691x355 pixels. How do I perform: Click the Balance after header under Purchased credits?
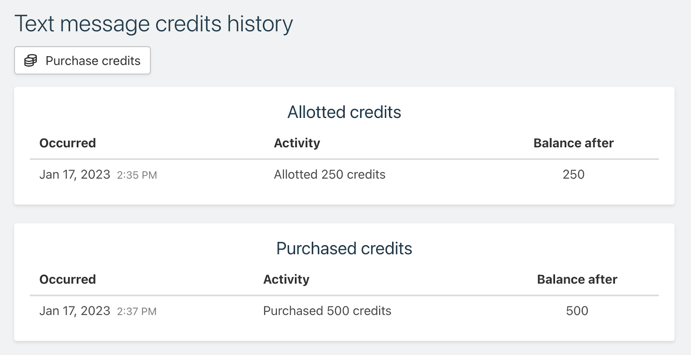click(576, 279)
